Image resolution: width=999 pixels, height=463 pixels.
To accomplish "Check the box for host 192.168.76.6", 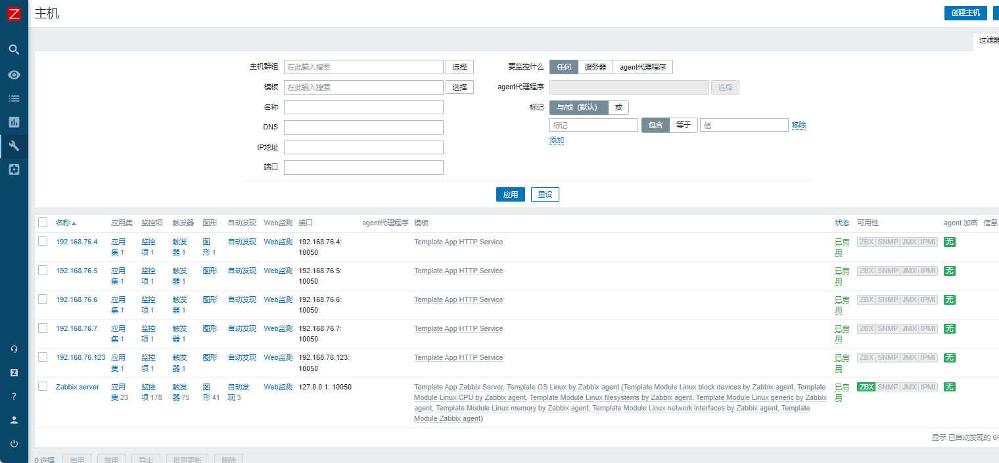I will [x=43, y=299].
